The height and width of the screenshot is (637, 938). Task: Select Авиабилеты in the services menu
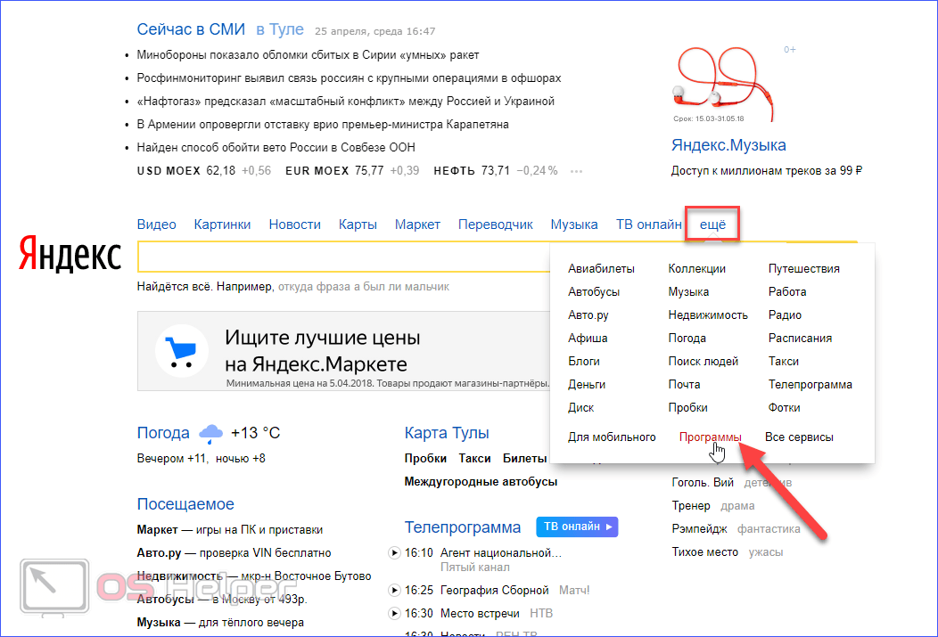point(601,269)
